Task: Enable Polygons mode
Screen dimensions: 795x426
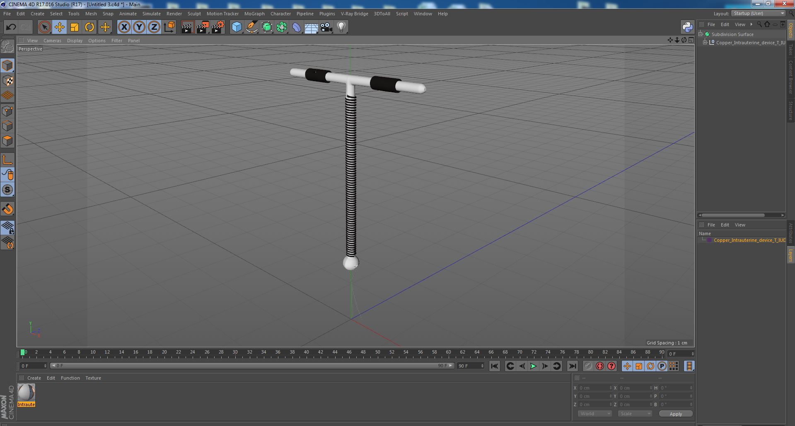Action: [7, 141]
